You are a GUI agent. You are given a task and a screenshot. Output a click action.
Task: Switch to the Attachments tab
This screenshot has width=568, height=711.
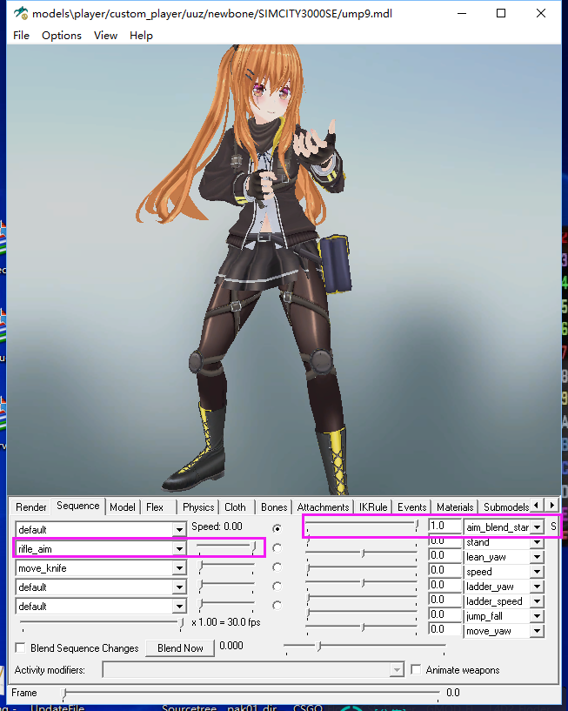[x=323, y=507]
